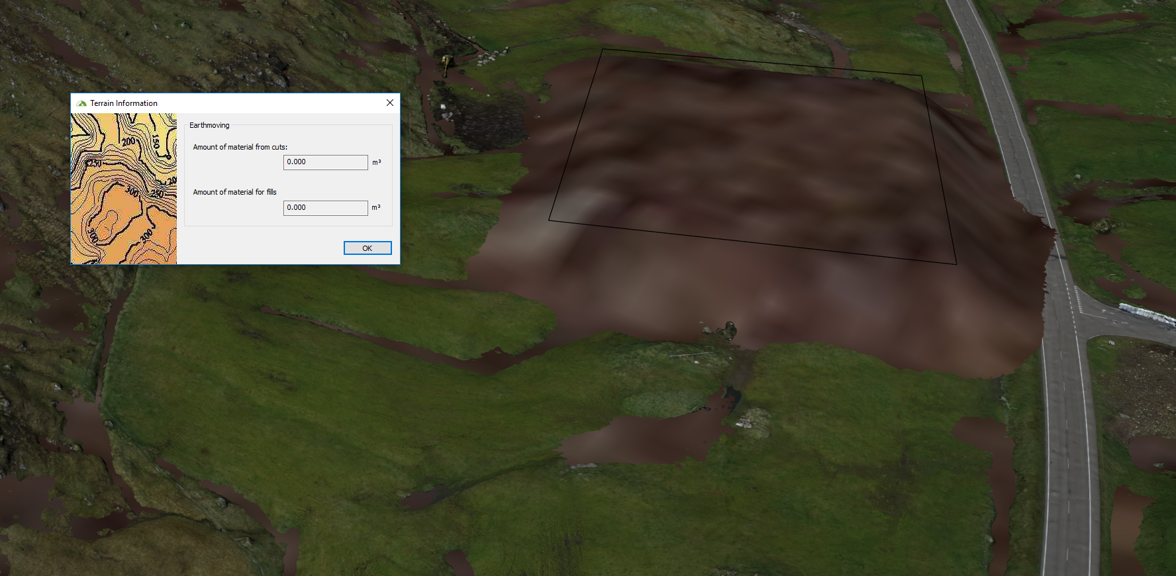
Task: Select the material for fills value field
Action: point(326,208)
